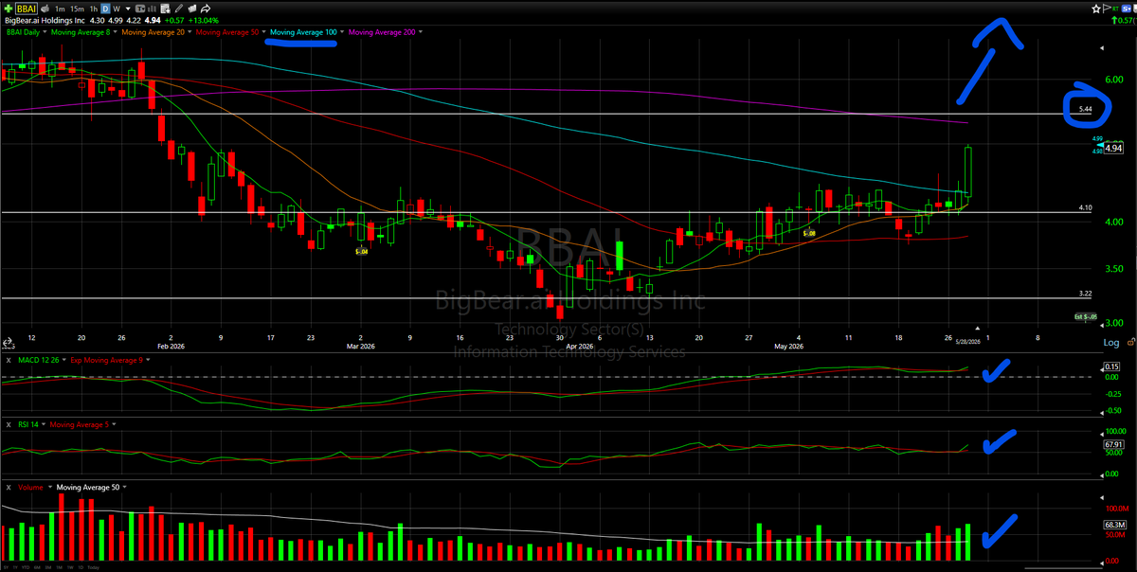1137x572 pixels.
Task: Select the 1W range
Action: point(70,567)
